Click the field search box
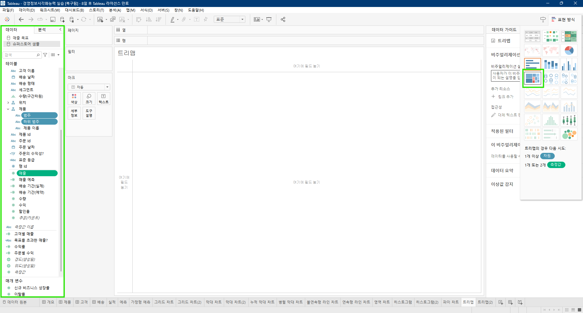 pyautogui.click(x=22, y=55)
